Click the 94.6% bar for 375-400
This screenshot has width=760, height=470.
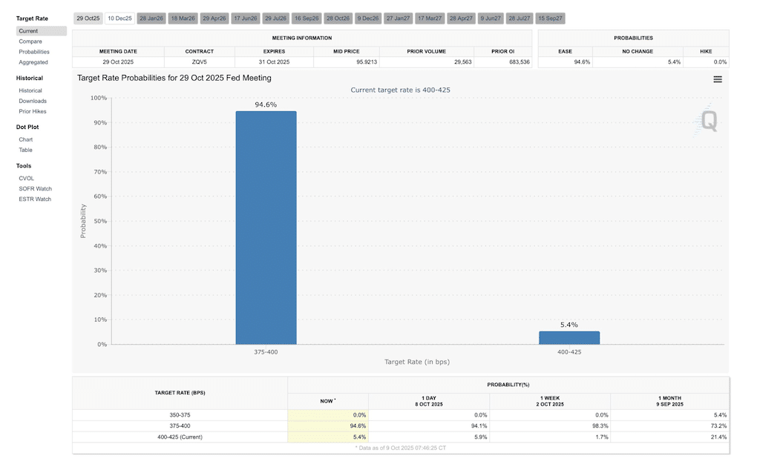(x=266, y=228)
